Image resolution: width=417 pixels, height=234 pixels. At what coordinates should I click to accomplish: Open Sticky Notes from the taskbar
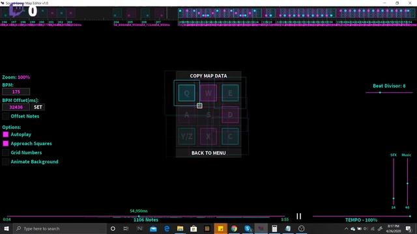click(220, 228)
